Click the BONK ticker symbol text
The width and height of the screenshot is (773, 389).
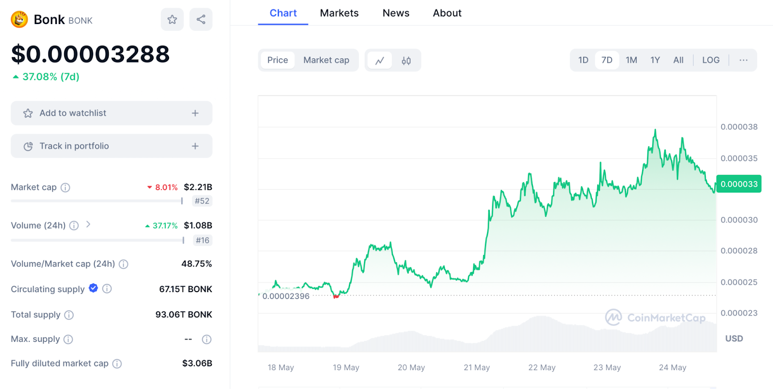81,21
